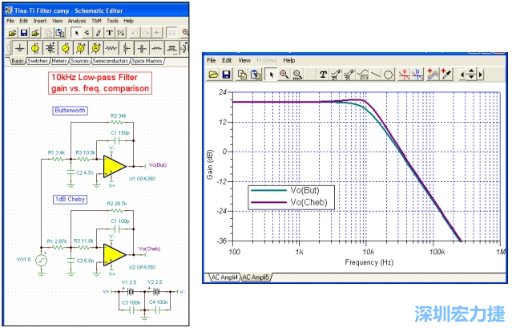Toggle the grid display button

click(173, 33)
